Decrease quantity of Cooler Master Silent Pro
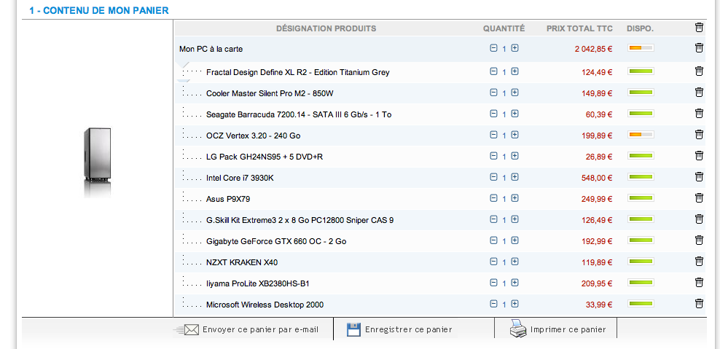The image size is (720, 349). click(493, 93)
